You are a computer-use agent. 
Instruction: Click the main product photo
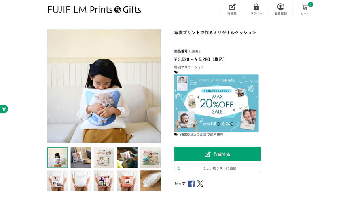pos(104,86)
